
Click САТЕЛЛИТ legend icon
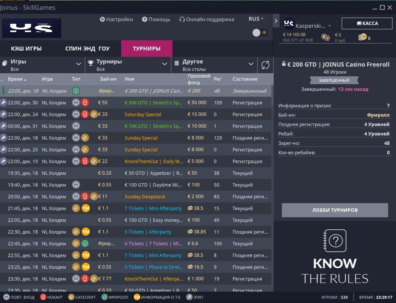tap(71, 297)
